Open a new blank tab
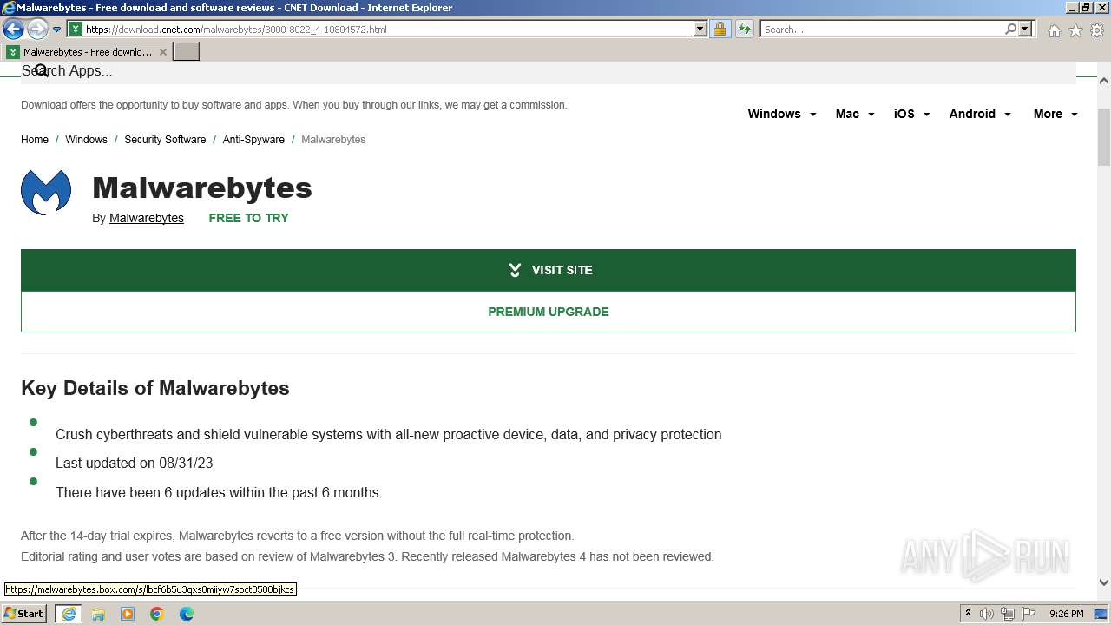This screenshot has width=1111, height=625. click(187, 52)
